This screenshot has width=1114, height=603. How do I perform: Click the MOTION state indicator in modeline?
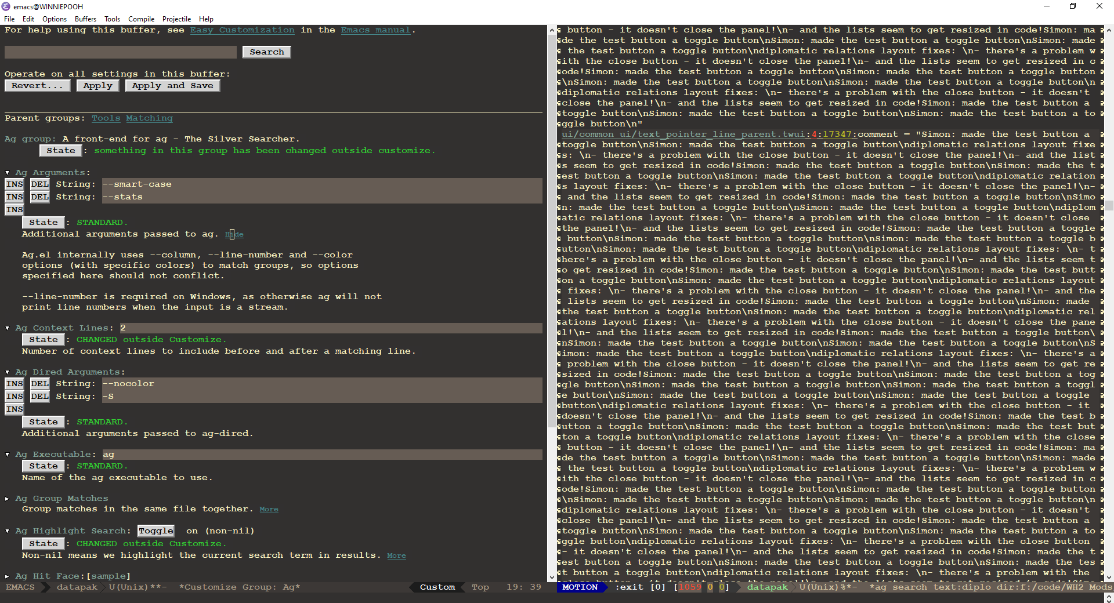(580, 587)
